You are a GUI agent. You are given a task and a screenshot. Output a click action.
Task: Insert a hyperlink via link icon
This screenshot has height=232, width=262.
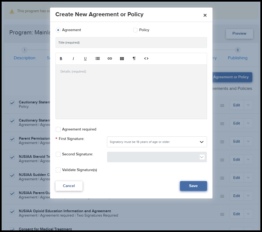tap(110, 58)
